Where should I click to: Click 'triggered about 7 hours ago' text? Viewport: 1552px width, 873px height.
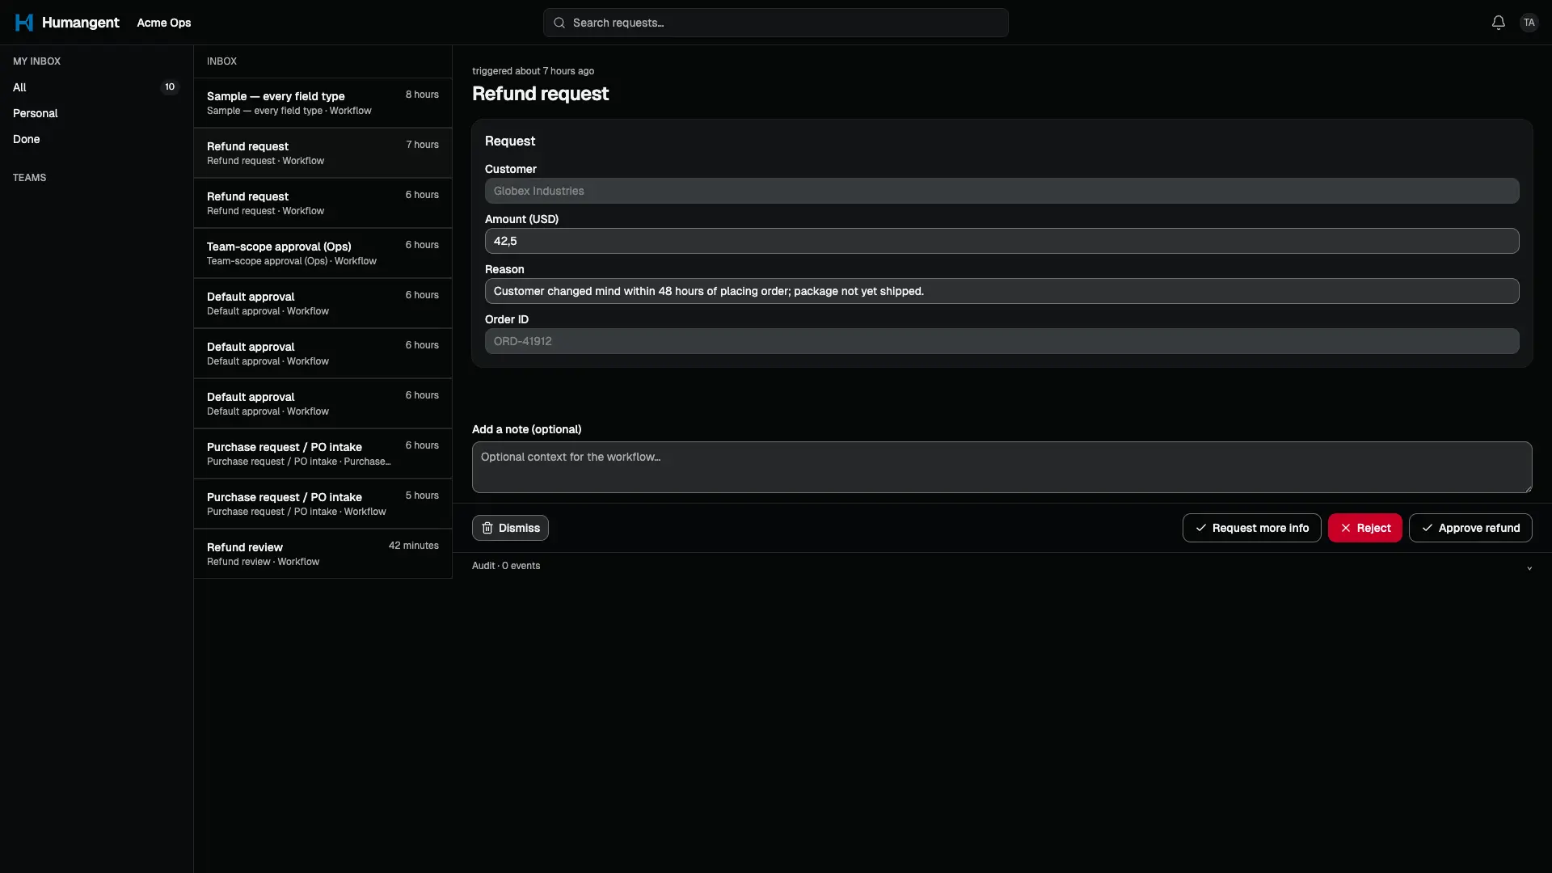point(533,71)
